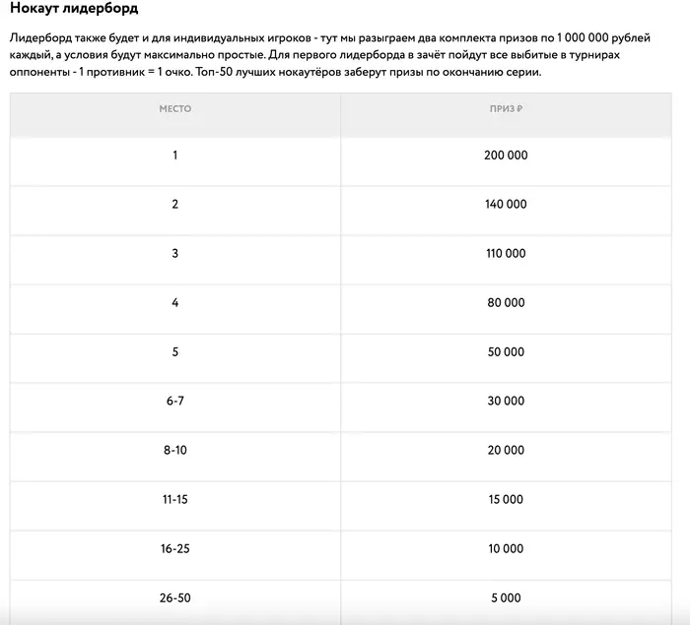
Task: Select the "26-50" place cell
Action: tap(175, 597)
